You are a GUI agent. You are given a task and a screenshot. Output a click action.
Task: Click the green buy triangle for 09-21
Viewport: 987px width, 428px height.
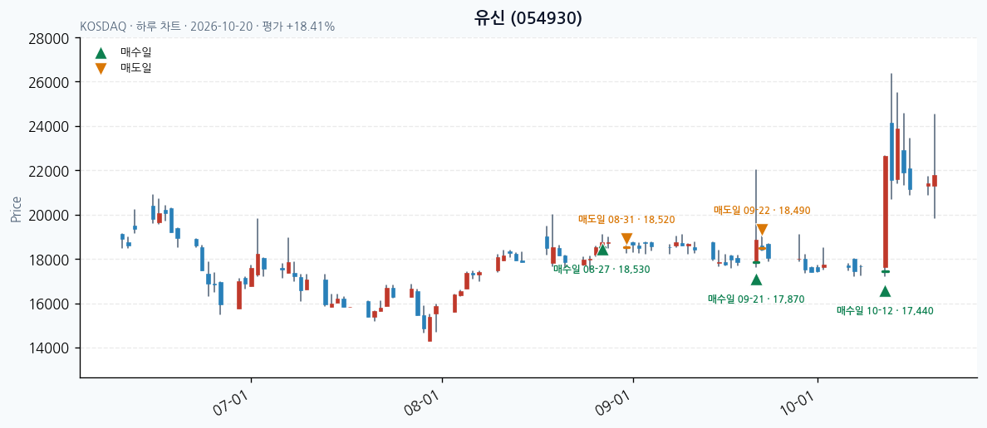[757, 280]
